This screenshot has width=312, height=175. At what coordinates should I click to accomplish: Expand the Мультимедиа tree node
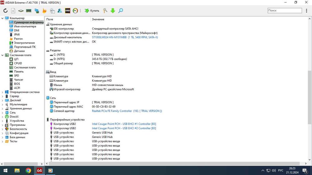point(2,105)
